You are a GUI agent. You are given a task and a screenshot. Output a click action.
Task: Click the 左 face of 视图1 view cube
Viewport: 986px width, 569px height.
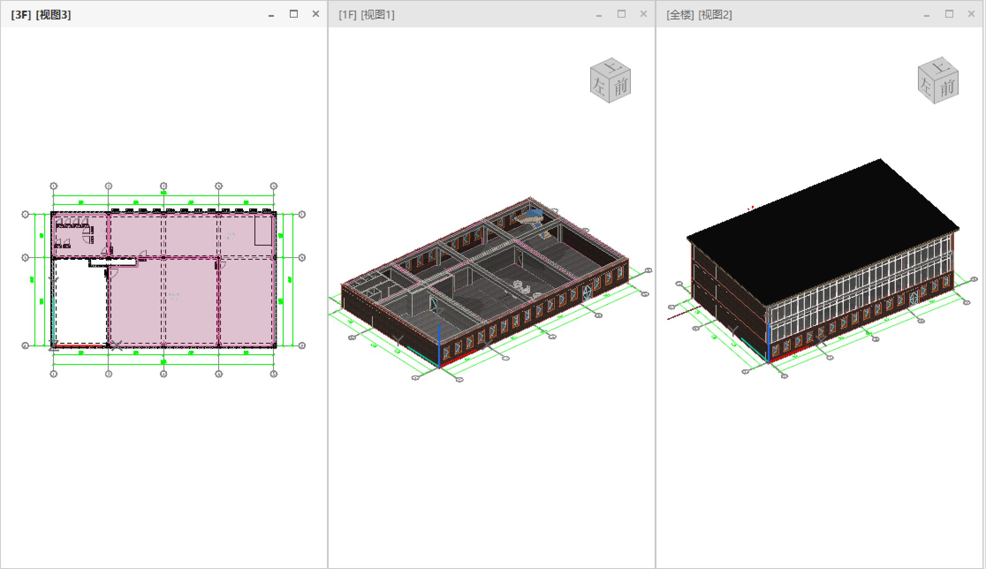tap(599, 85)
